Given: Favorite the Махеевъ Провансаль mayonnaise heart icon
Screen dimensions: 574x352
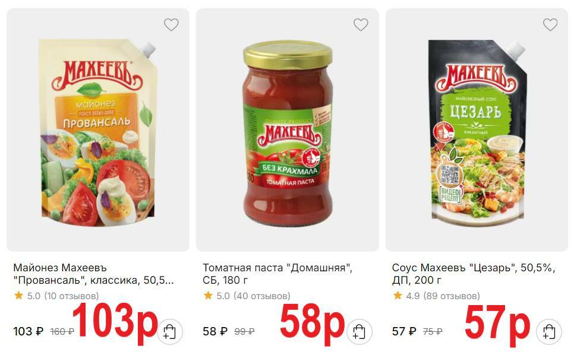Looking at the screenshot, I should (171, 25).
